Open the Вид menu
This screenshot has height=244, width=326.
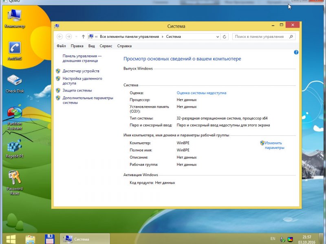tap(91, 46)
